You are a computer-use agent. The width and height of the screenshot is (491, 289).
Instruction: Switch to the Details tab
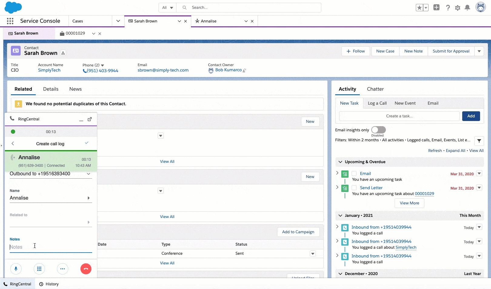tap(51, 89)
